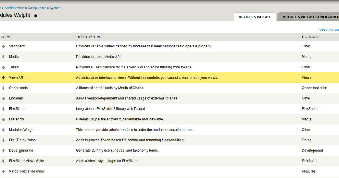The image size is (339, 178).
Task: Select the MODULES WEIGHT tab
Action: coord(254,17)
